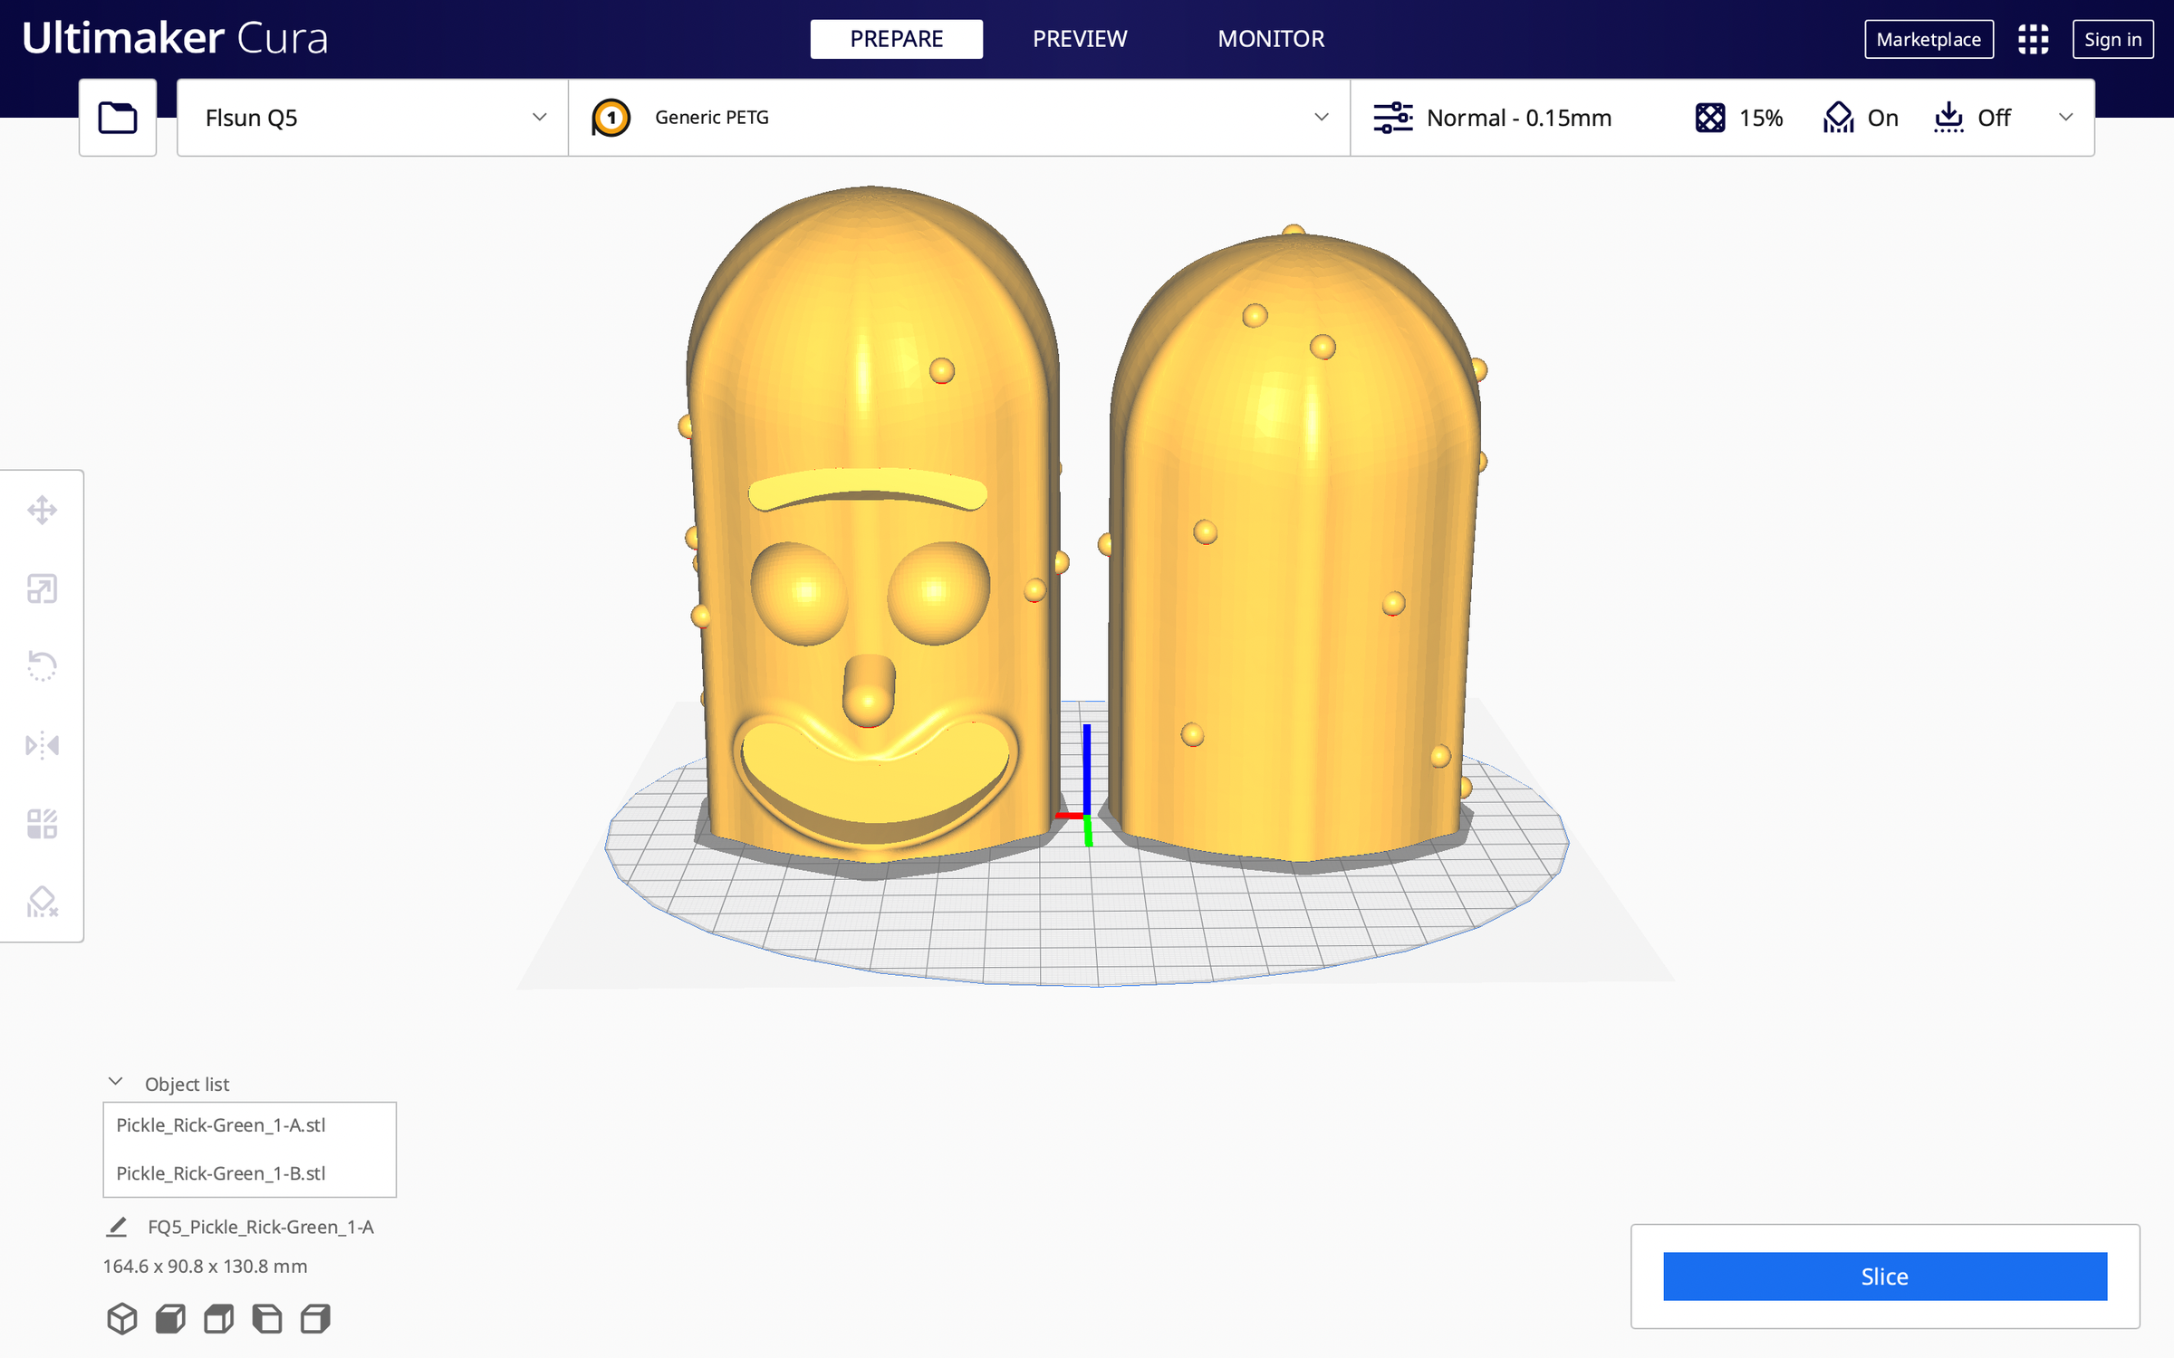Select the Move tool
This screenshot has height=1358, width=2174.
(x=42, y=509)
